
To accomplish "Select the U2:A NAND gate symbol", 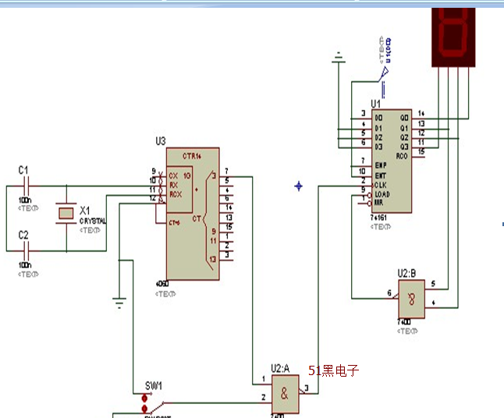I will 286,394.
